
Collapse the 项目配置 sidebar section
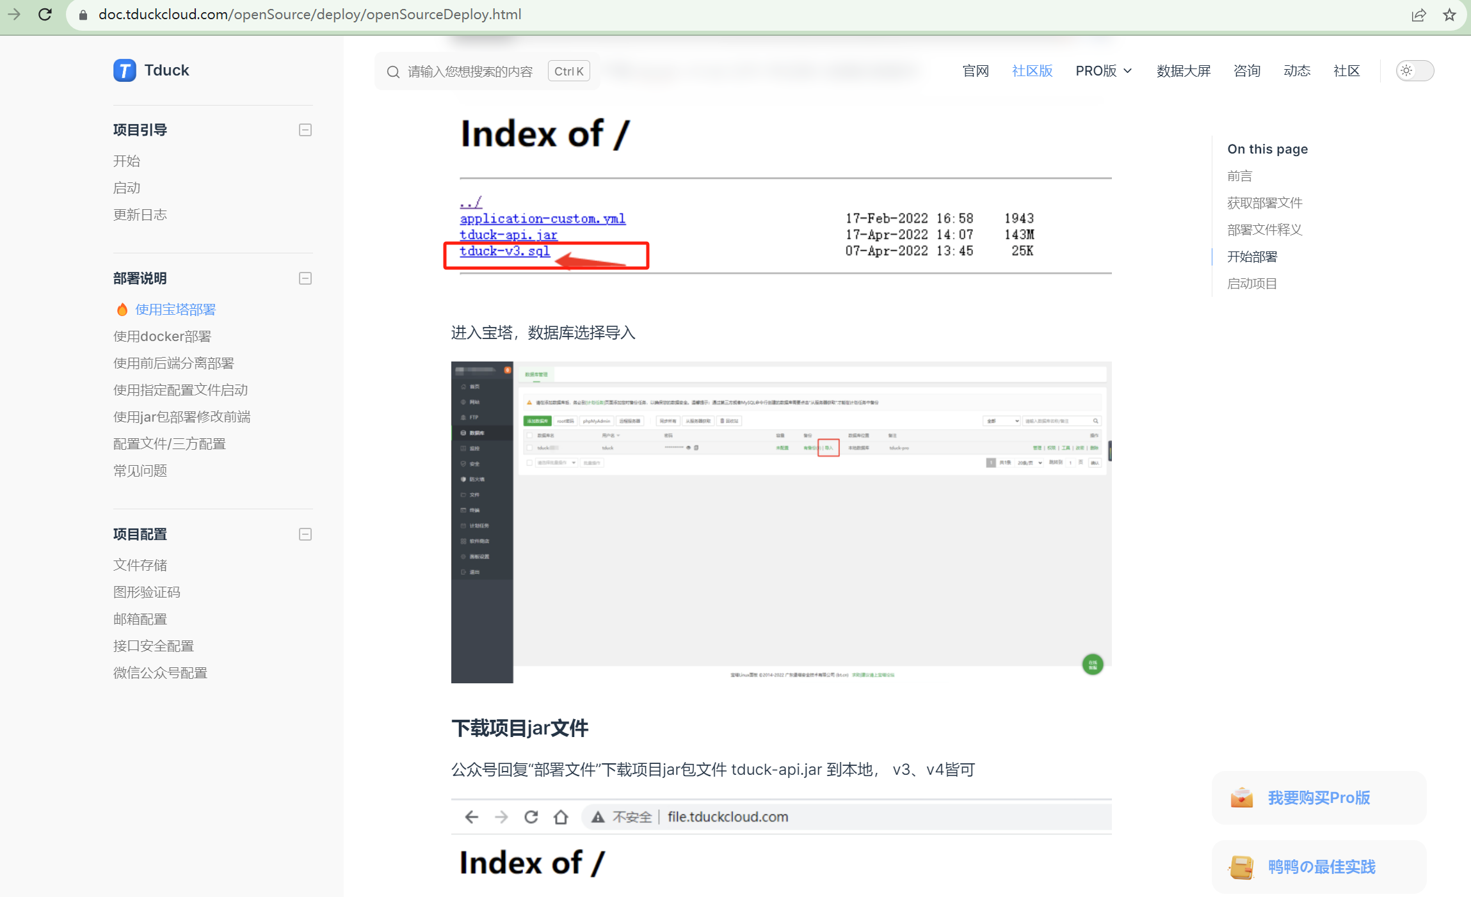[x=305, y=534]
